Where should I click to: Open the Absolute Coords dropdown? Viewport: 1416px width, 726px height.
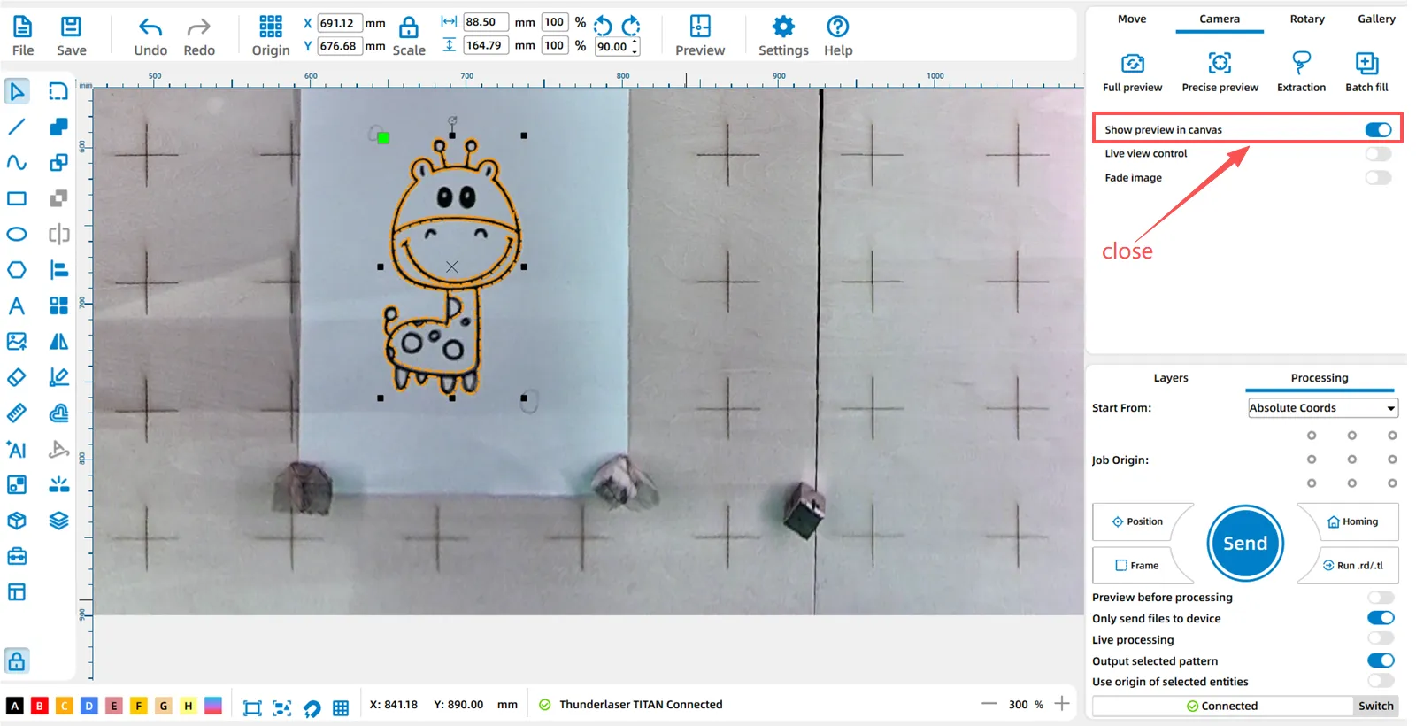pos(1321,408)
